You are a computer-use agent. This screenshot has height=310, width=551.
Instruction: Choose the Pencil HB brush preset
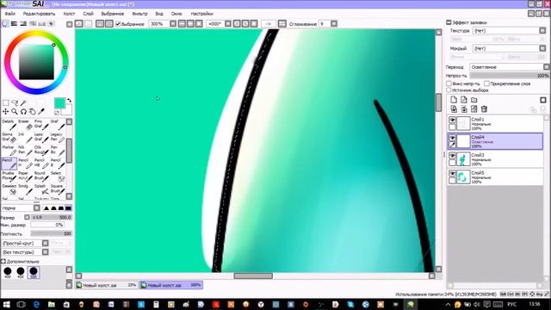[41, 163]
